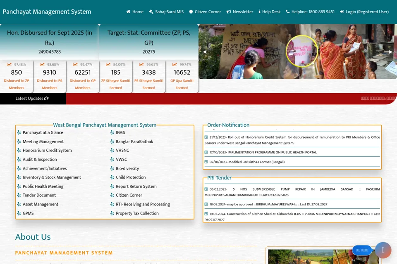Open Sahaj-Saral MIS from navigation bar
The width and height of the screenshot is (397, 264).
[x=166, y=12]
